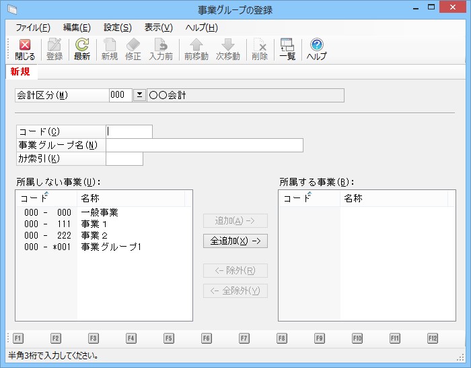Click the 登録 register toolbar icon
The height and width of the screenshot is (368, 471).
tap(55, 45)
